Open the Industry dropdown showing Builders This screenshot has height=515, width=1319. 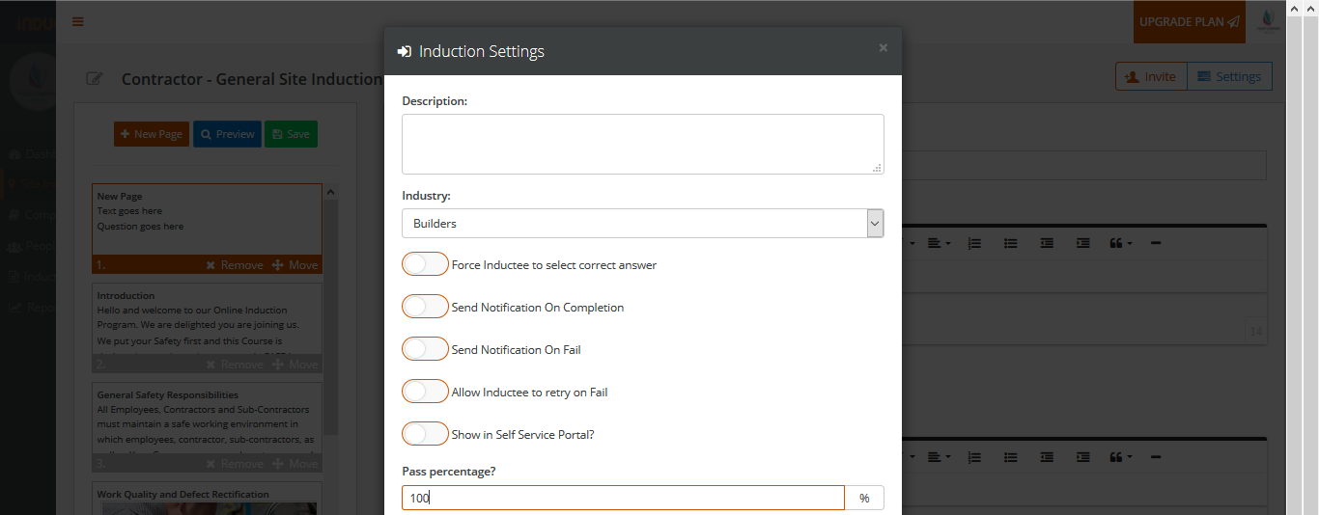coord(642,223)
